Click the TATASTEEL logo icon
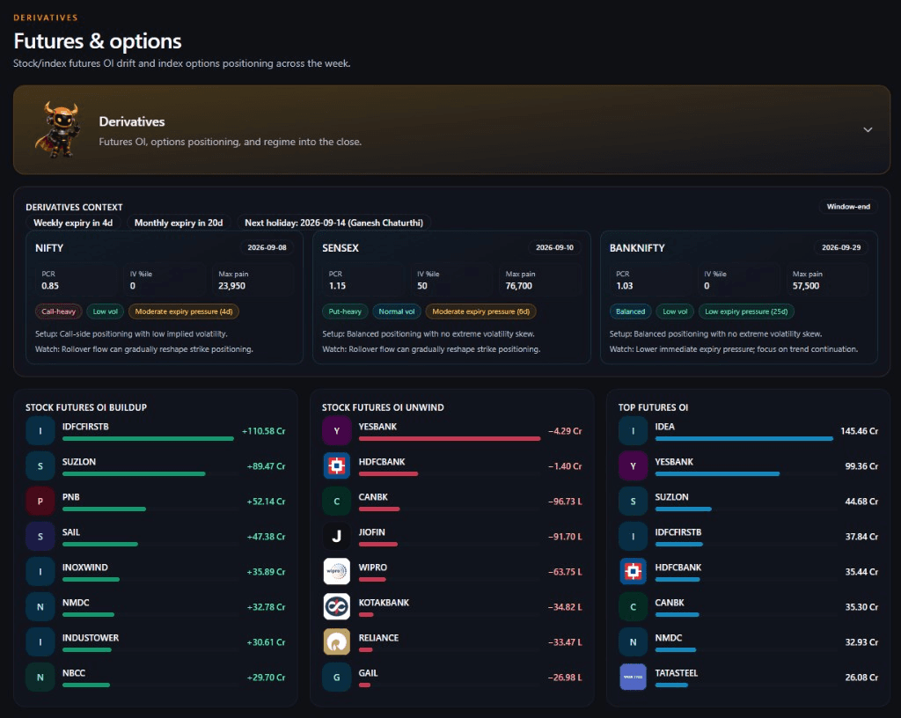This screenshot has width=901, height=718. point(634,678)
